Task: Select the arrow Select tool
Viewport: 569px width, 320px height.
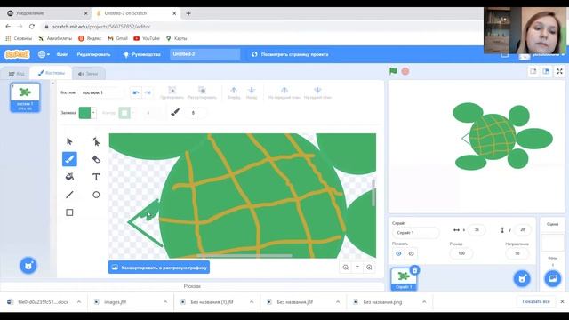Action: (x=69, y=141)
